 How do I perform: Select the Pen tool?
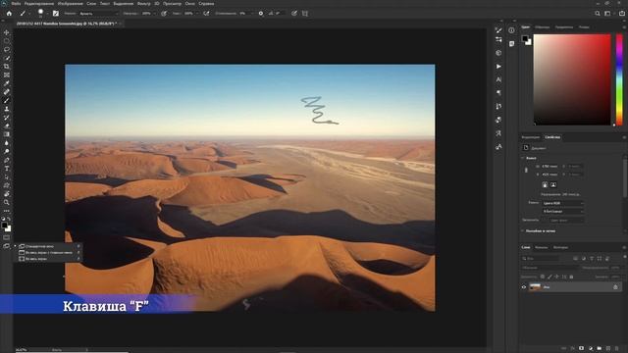coord(7,160)
